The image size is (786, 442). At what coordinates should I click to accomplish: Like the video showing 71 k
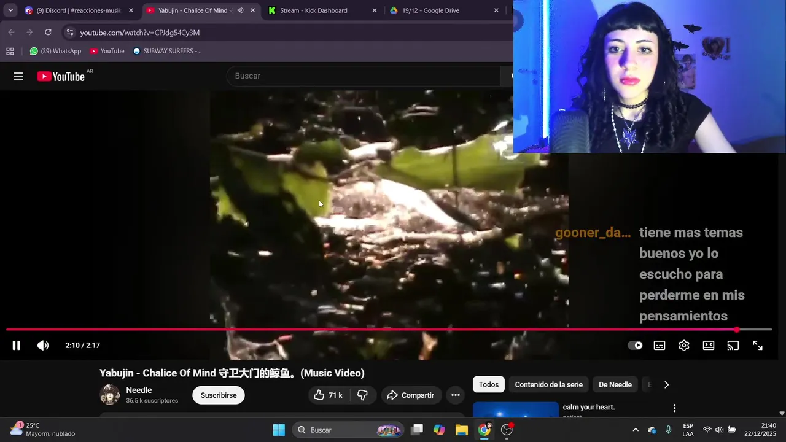click(x=328, y=395)
